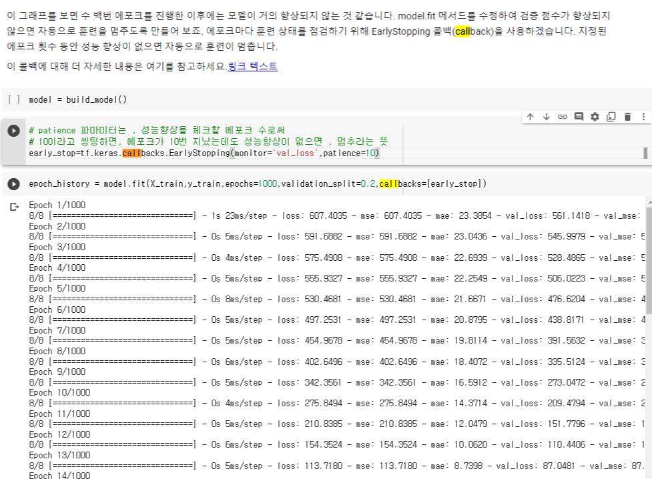The height and width of the screenshot is (479, 652).
Task: Place cursor in epoch_history model.fit line
Action: (x=258, y=183)
